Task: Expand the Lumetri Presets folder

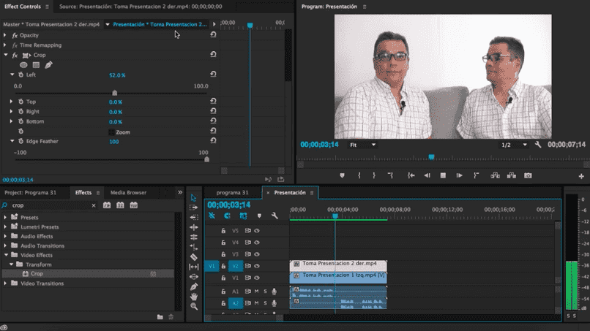Action: (5, 227)
